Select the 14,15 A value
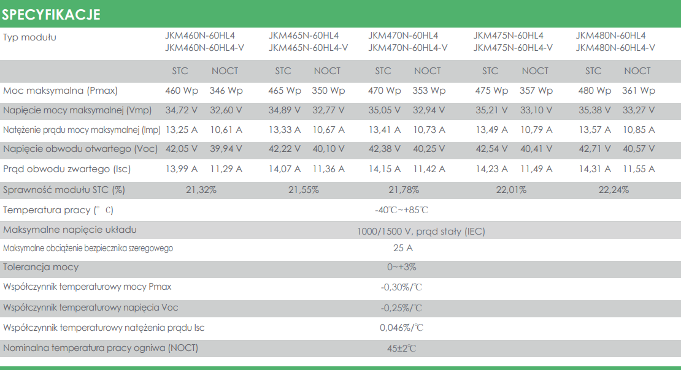Viewport: 681px width, 370px height. [384, 169]
